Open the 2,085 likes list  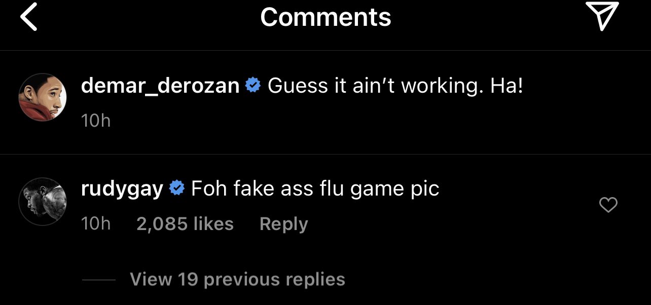click(x=185, y=223)
